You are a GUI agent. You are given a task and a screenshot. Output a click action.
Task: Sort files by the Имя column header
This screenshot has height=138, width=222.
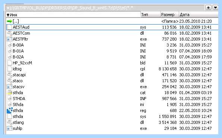pyautogui.click(x=73, y=15)
